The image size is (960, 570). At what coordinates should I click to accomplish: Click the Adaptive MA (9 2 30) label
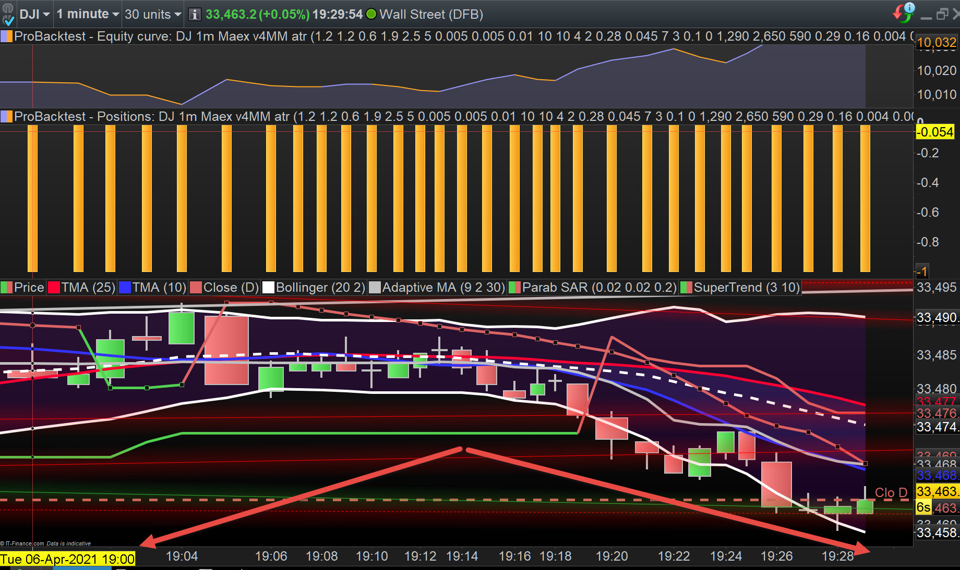coord(444,288)
